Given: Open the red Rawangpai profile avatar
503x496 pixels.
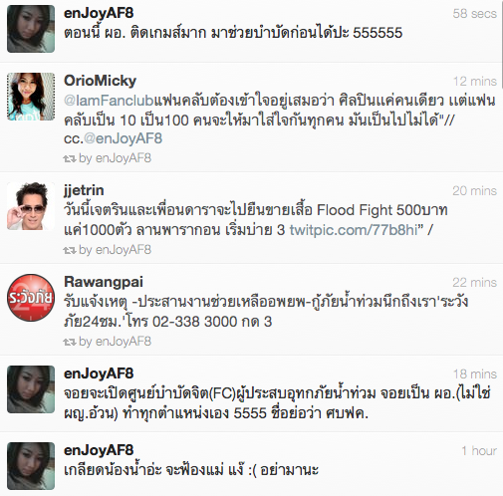Looking at the screenshot, I should click(31, 298).
